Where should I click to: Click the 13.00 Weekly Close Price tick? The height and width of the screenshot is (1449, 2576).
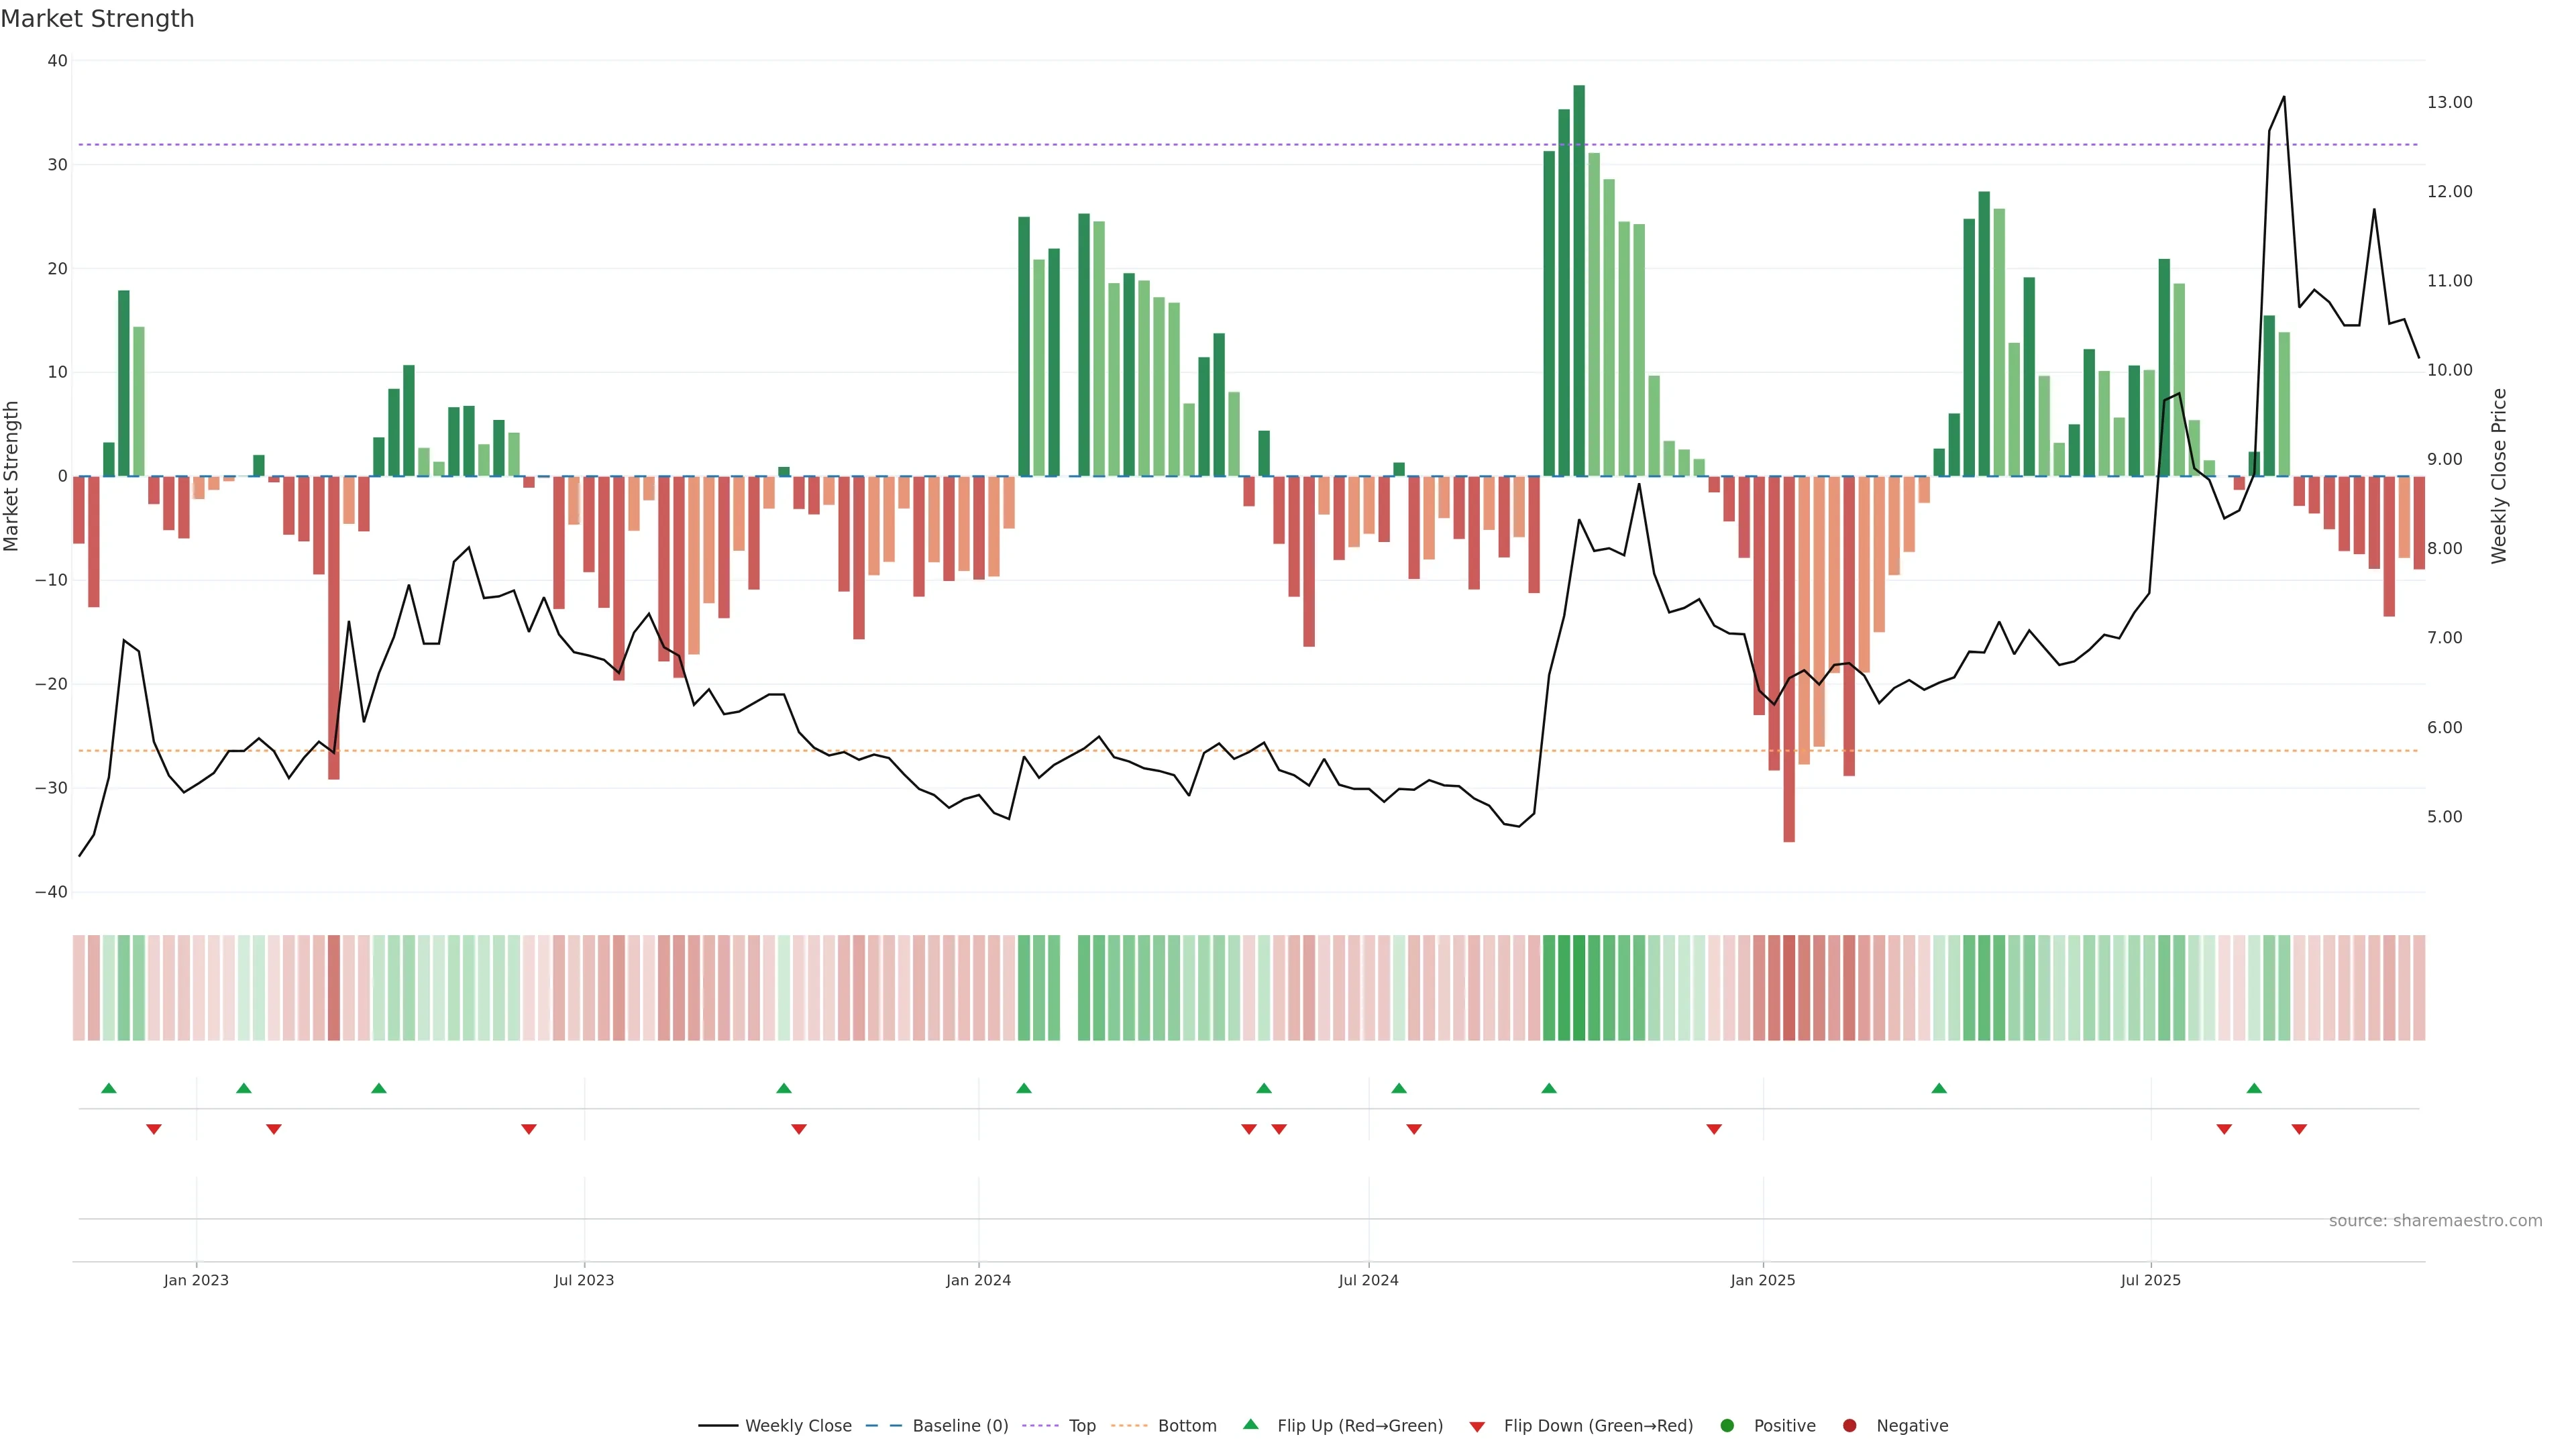[2450, 102]
